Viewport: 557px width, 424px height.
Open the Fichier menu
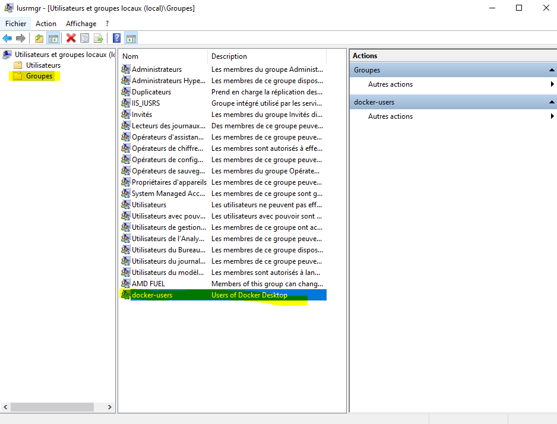pyautogui.click(x=15, y=23)
